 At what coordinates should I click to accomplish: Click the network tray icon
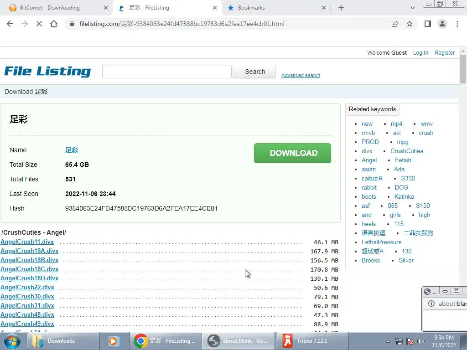point(399,341)
